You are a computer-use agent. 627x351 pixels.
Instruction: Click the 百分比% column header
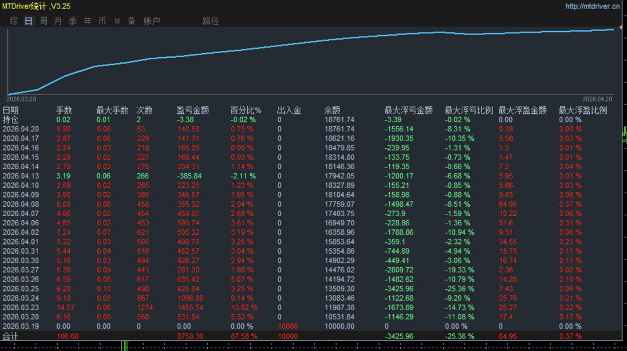click(246, 110)
